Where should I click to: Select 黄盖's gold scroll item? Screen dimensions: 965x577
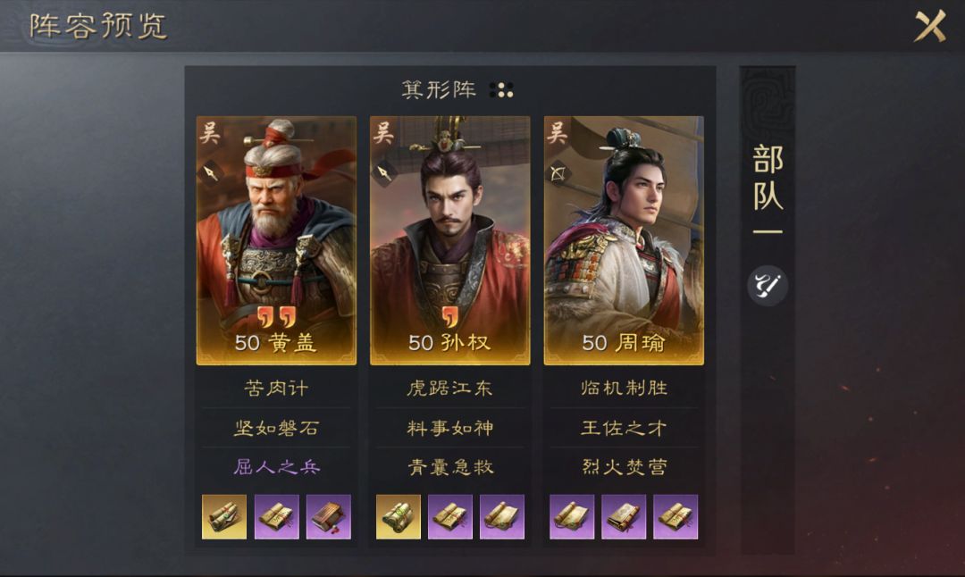pyautogui.click(x=224, y=517)
